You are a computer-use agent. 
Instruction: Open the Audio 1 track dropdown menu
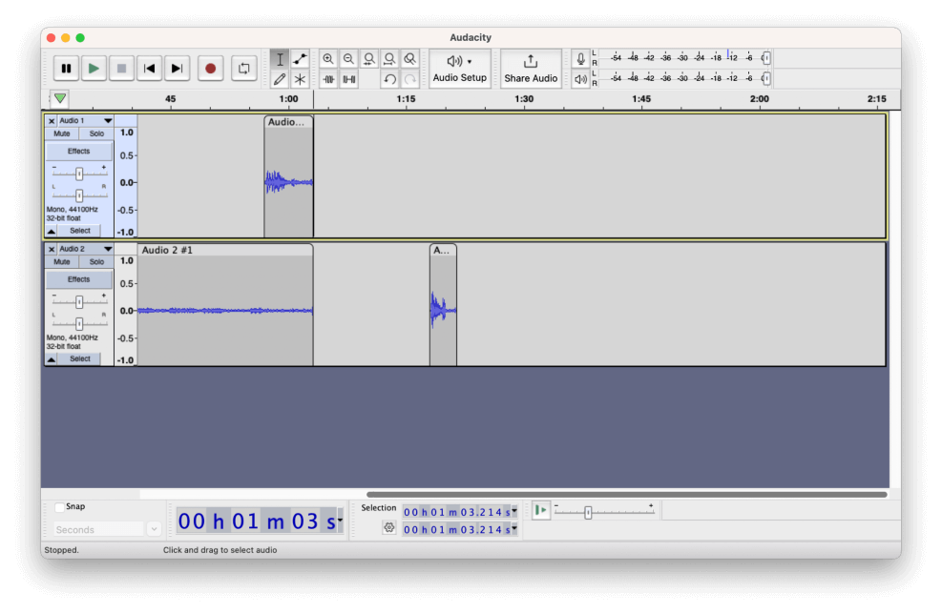pos(108,120)
